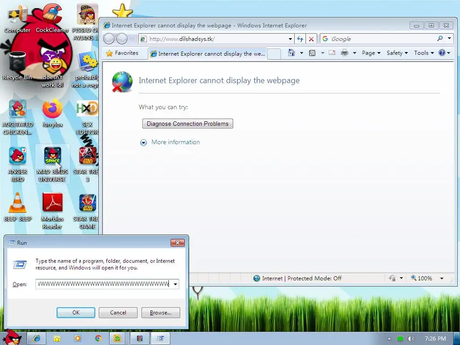
Task: Click the volume speaker tray icon
Action: 411,339
